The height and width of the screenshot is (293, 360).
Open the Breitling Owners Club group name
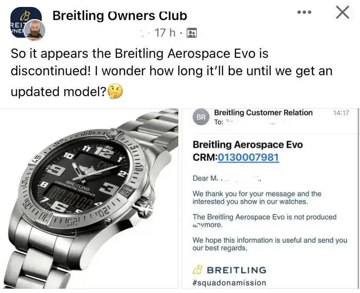[120, 16]
